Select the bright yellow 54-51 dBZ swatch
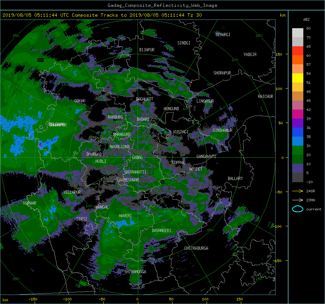 click(x=298, y=78)
